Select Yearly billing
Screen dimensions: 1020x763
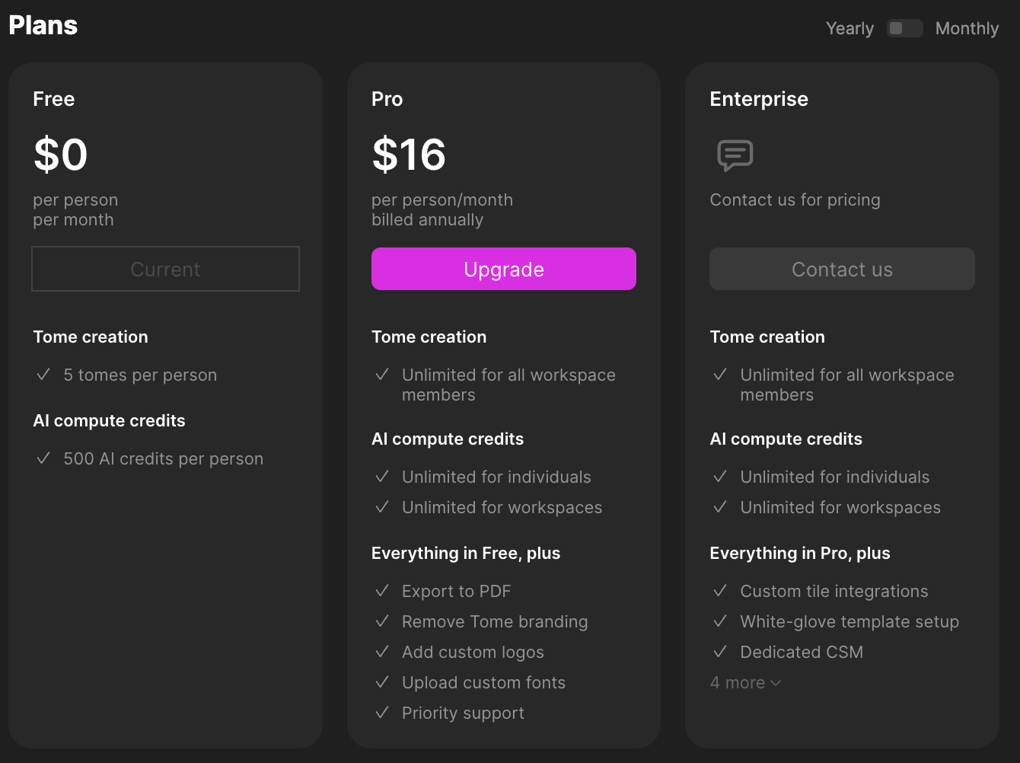[x=849, y=27]
